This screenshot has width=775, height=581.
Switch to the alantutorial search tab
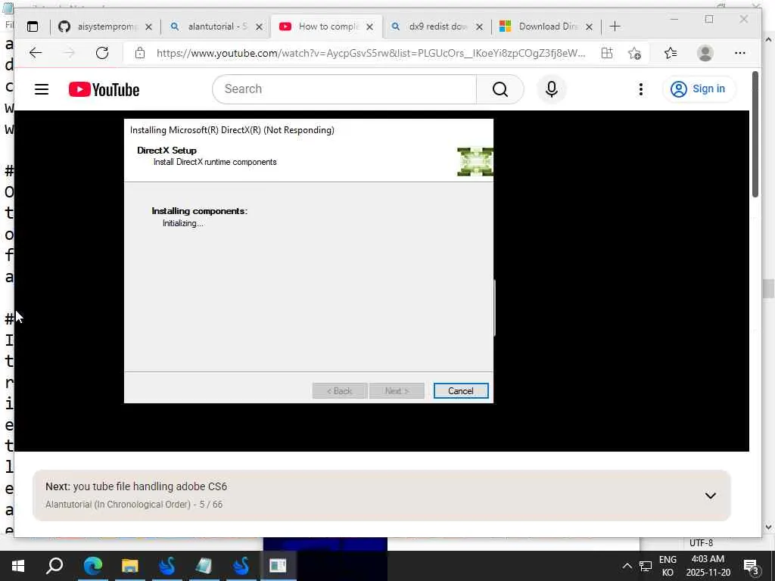coord(216,26)
